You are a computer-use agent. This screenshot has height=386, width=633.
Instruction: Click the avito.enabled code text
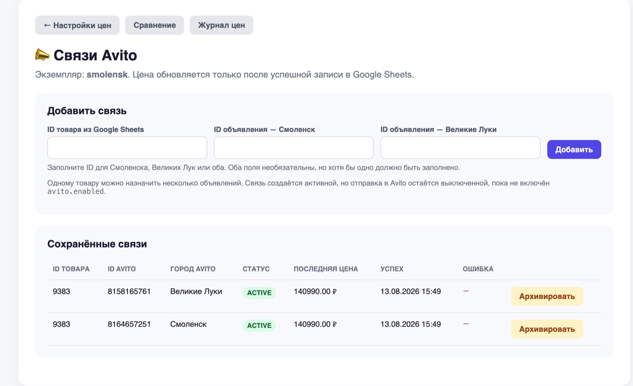pos(76,192)
